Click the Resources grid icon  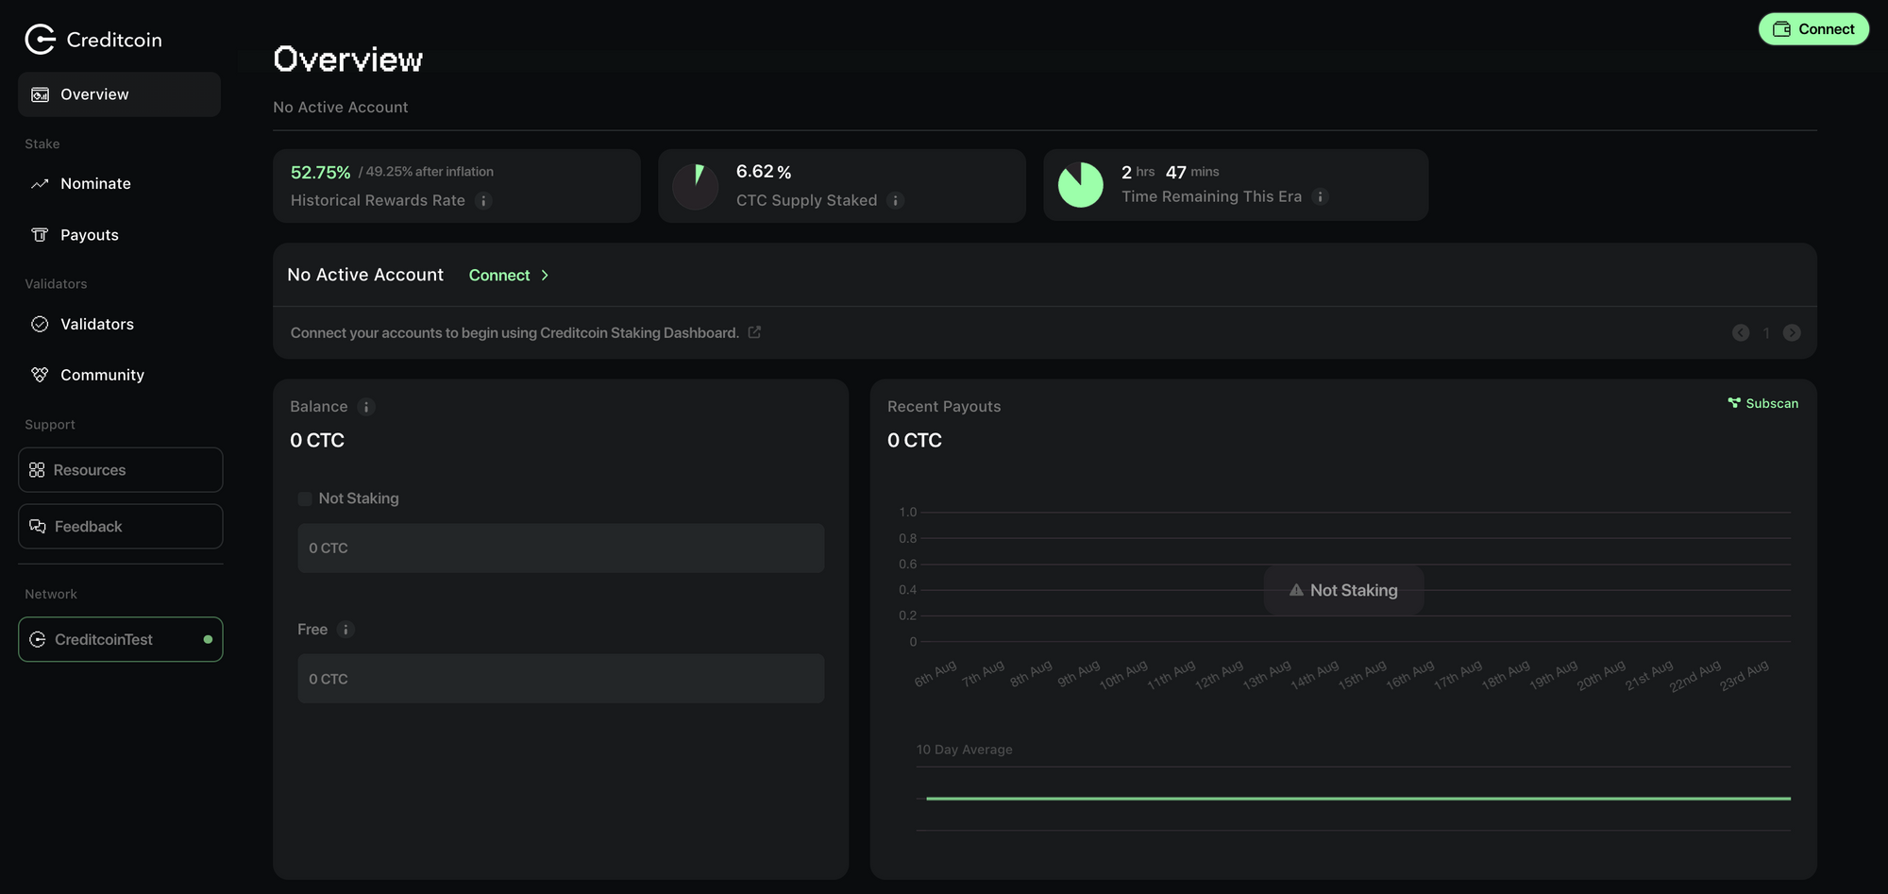point(37,470)
